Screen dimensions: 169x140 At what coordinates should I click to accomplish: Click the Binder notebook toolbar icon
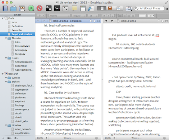[5, 8]
